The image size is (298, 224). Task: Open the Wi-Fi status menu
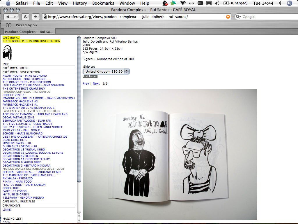[183, 3]
